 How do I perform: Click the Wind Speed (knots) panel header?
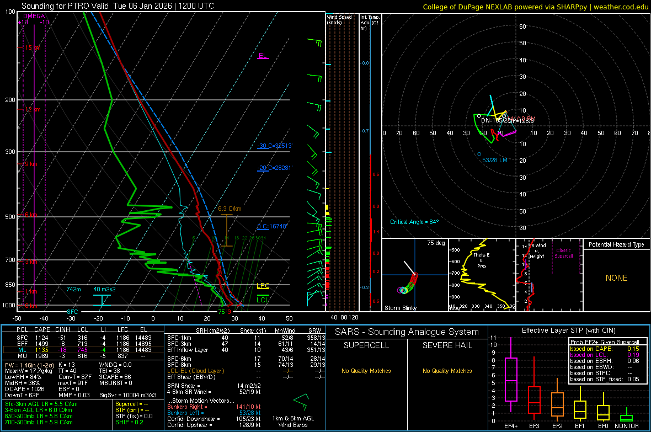point(339,19)
